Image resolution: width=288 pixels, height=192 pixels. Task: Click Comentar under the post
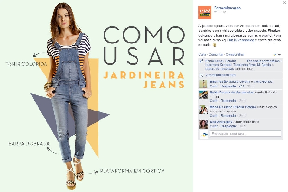coord(216,54)
